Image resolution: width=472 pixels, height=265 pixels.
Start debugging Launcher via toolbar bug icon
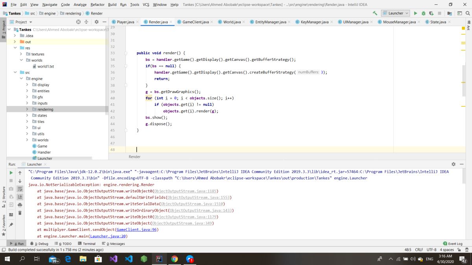point(424,13)
